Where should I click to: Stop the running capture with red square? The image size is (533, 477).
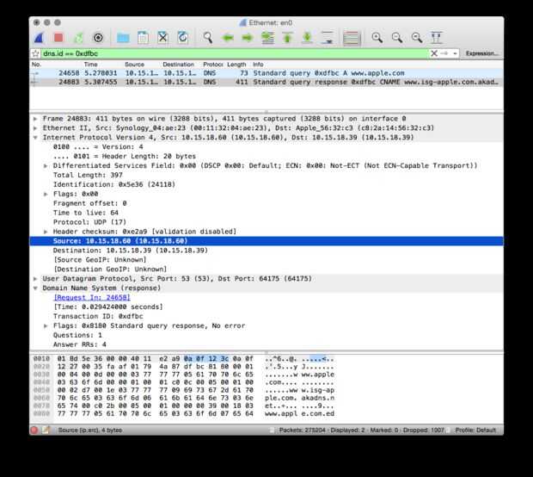58,37
